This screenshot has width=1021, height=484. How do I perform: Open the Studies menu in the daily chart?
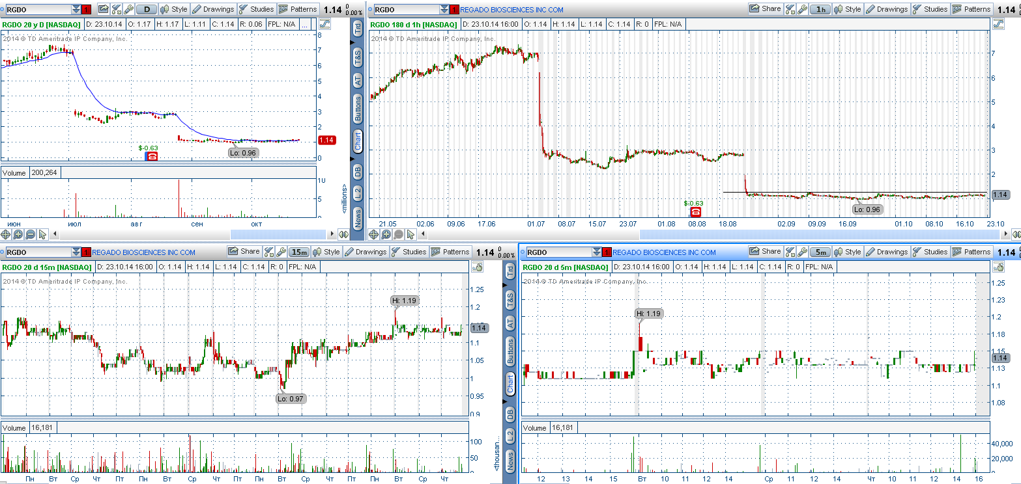(256, 9)
